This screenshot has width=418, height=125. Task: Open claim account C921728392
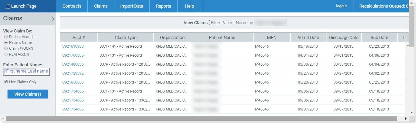pyautogui.click(x=73, y=73)
